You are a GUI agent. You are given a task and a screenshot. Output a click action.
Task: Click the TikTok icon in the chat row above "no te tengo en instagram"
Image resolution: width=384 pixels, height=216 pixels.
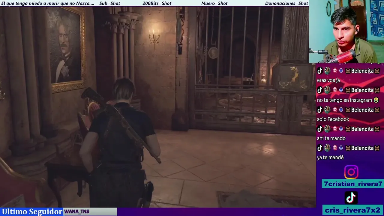(320, 90)
